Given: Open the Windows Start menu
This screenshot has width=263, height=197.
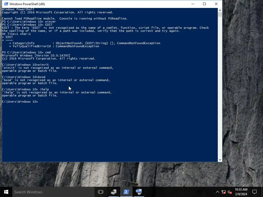Looking at the screenshot, I should point(6,192).
